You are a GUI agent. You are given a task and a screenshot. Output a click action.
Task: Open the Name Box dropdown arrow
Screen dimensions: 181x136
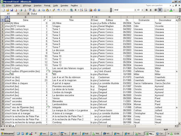(x=18, y=14)
